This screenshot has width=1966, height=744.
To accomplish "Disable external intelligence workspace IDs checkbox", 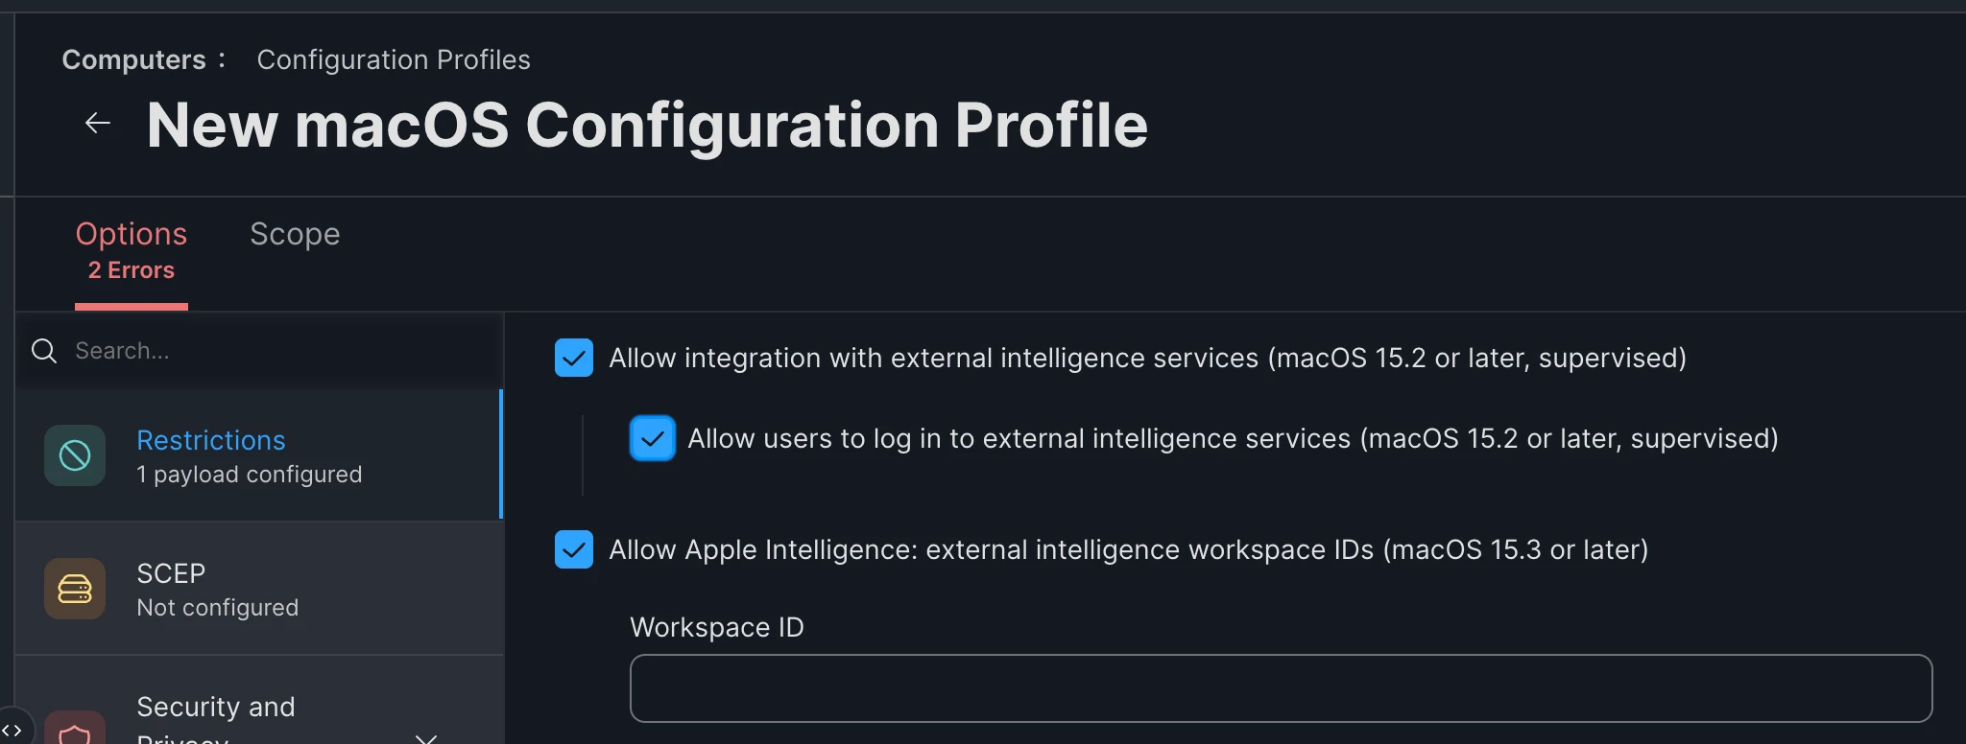I will point(574,549).
